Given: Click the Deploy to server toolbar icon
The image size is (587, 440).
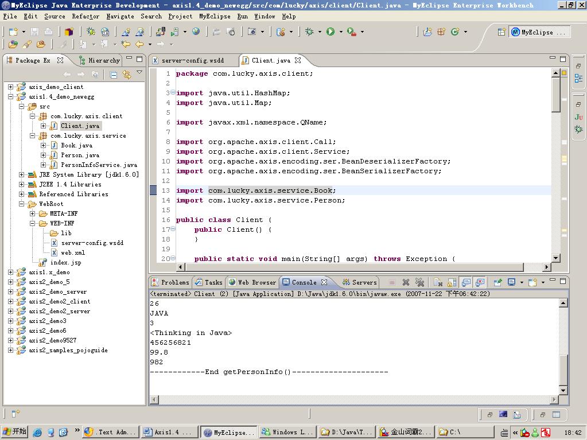Looking at the screenshot, I should (161, 32).
